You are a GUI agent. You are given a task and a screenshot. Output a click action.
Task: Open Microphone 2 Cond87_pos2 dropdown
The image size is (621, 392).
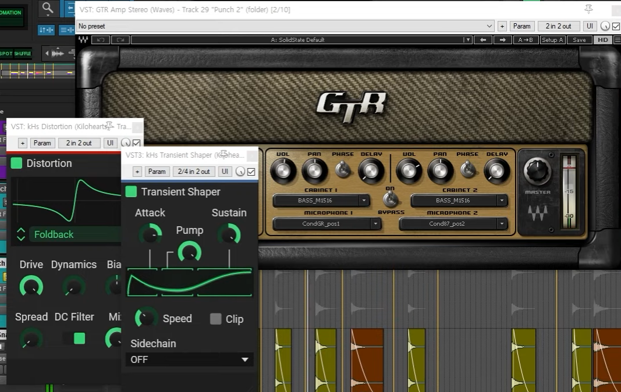point(453,224)
